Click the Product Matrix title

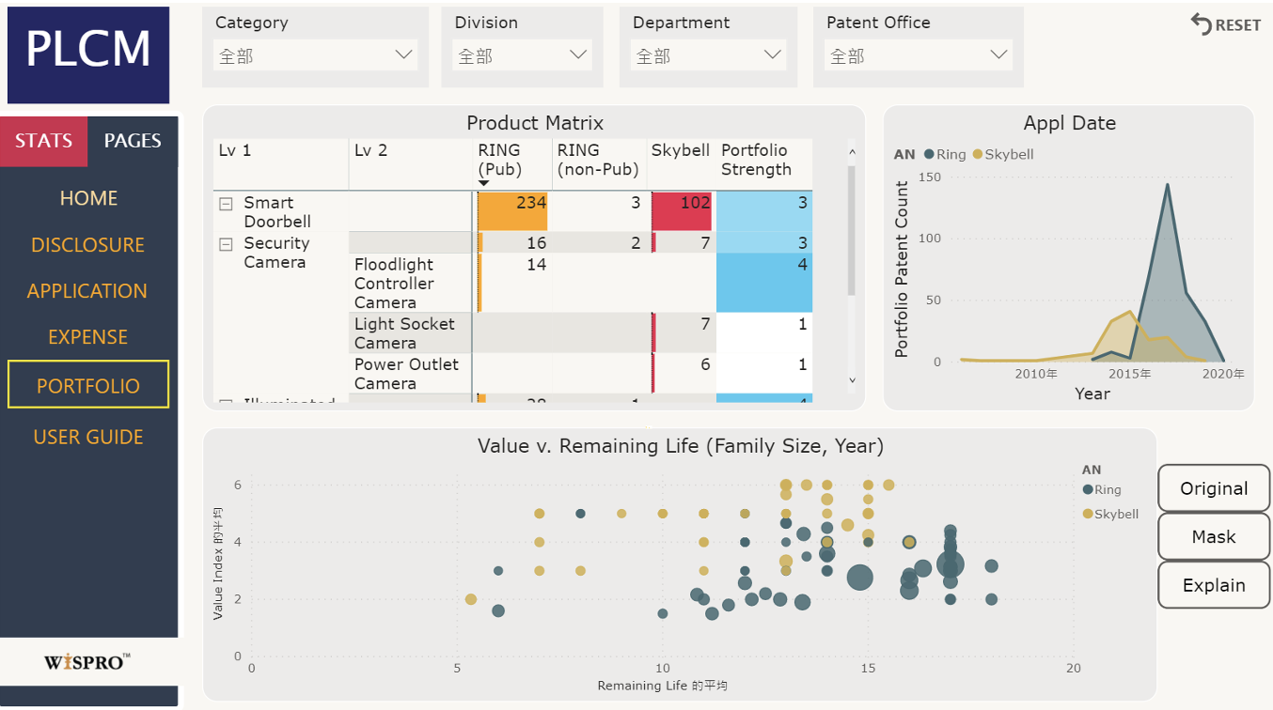click(x=535, y=123)
